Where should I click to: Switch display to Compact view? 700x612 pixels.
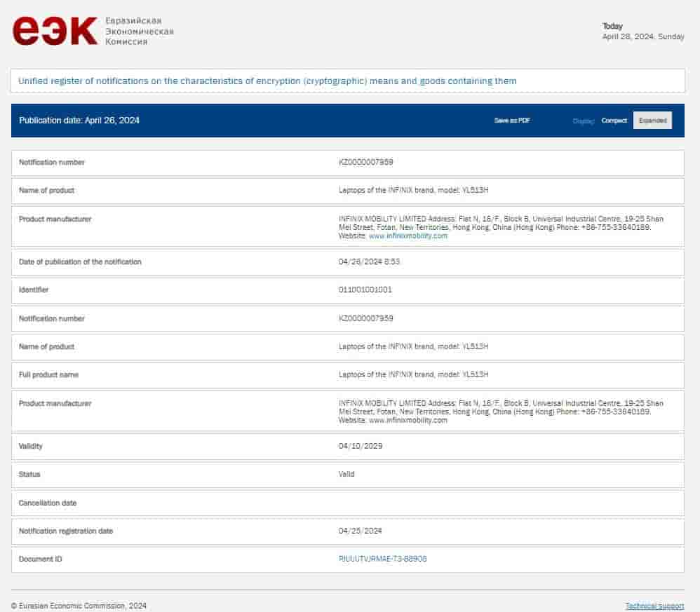[x=614, y=121]
